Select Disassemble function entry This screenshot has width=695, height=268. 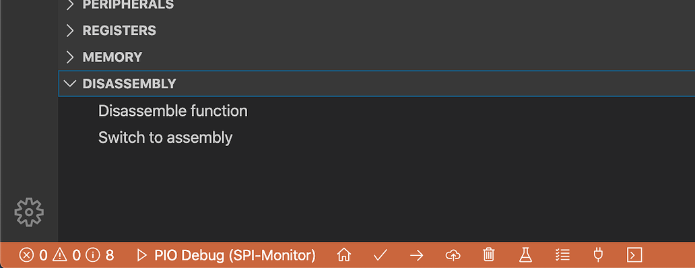pos(173,110)
